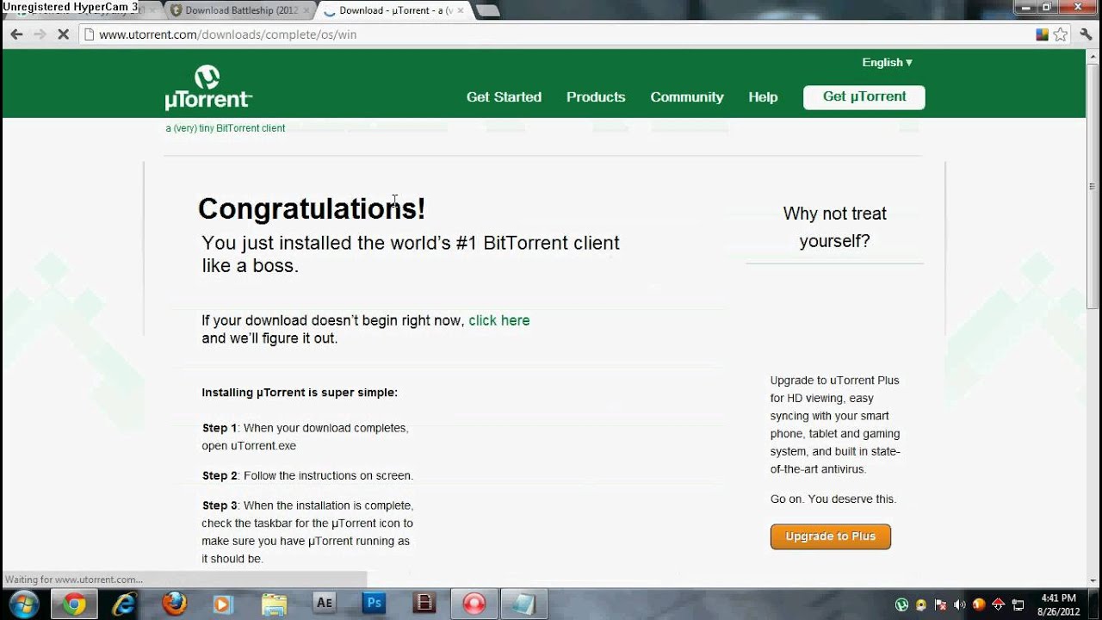The width and height of the screenshot is (1102, 620).
Task: Click the page vertical scrollbar
Action: point(1093,185)
